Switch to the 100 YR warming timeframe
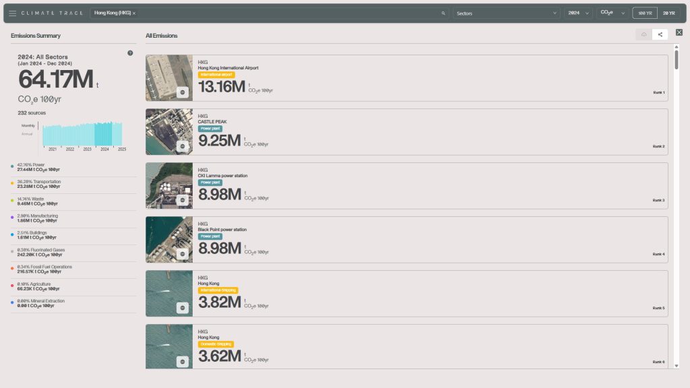Viewport: 690px width, 388px height. 645,13
